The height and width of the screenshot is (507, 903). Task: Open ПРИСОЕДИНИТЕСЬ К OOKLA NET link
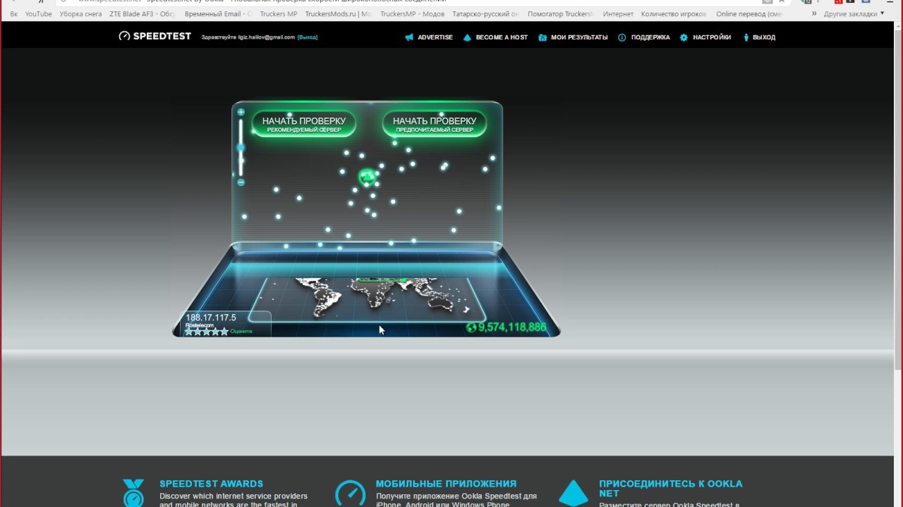[670, 489]
